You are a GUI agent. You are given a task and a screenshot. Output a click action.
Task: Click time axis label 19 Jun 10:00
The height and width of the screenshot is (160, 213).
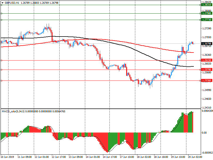[x=178, y=157]
